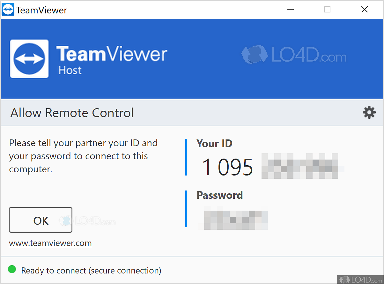Click the "Your ID" label
Image resolution: width=384 pixels, height=284 pixels.
click(214, 144)
